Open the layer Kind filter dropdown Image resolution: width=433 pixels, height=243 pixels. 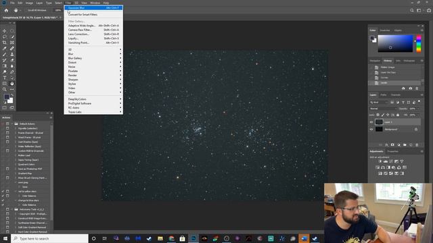(x=379, y=102)
